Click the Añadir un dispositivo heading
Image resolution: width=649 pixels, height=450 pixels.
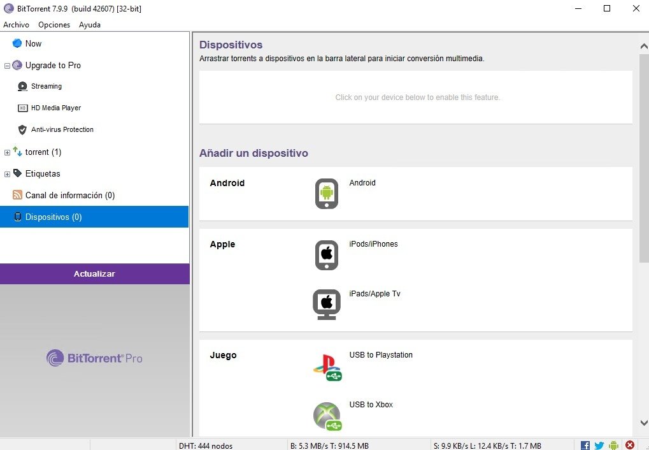253,154
